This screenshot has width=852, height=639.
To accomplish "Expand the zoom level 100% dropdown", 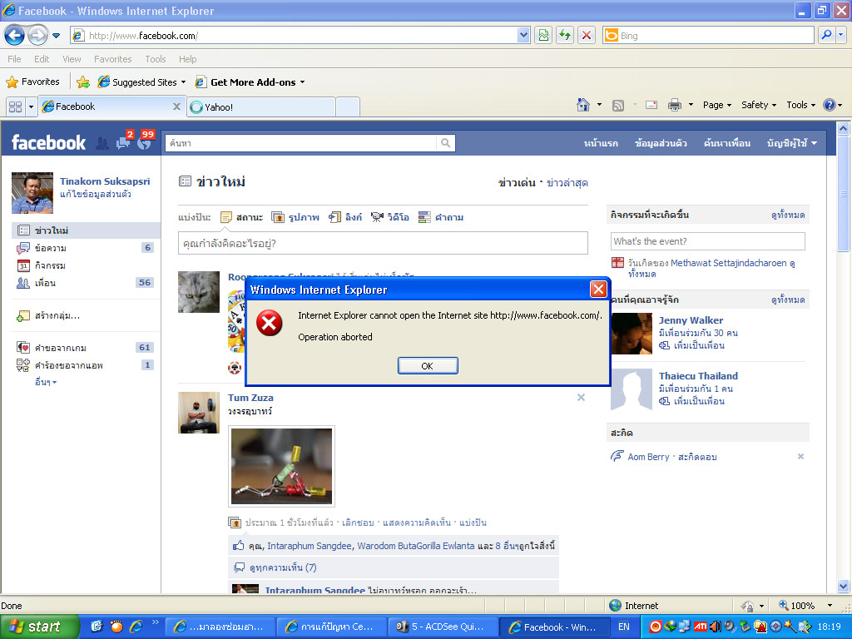I will [830, 606].
